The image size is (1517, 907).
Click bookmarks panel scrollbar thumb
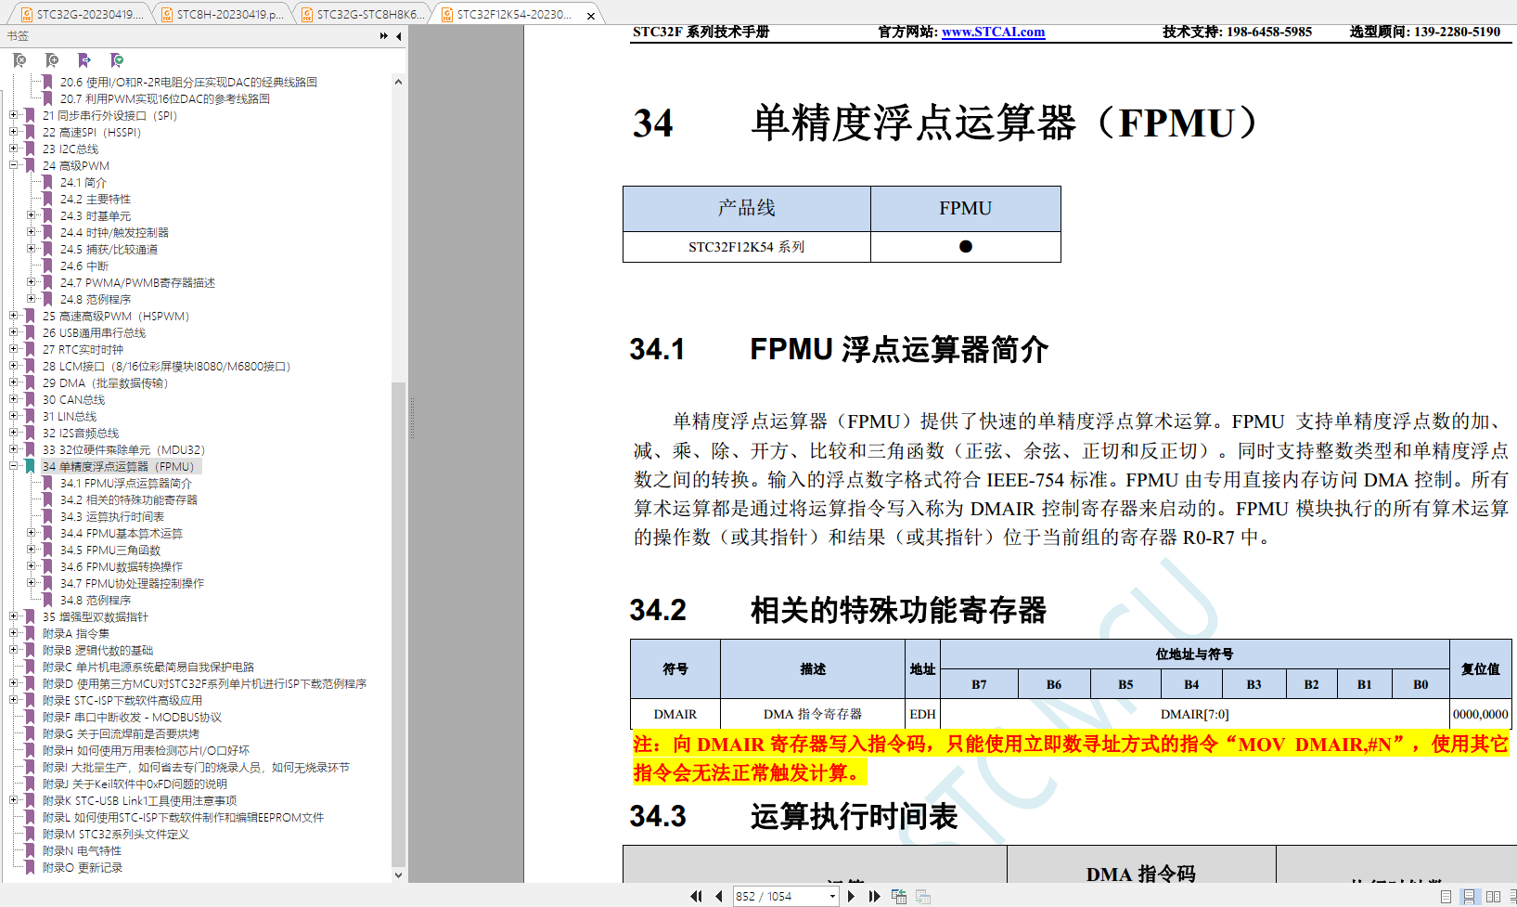398,624
